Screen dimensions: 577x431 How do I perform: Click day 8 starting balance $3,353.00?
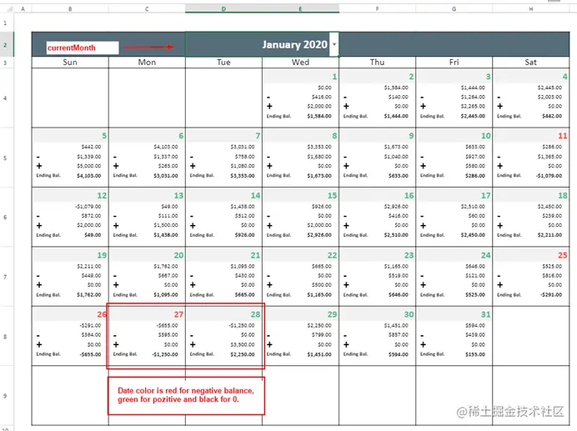319,147
